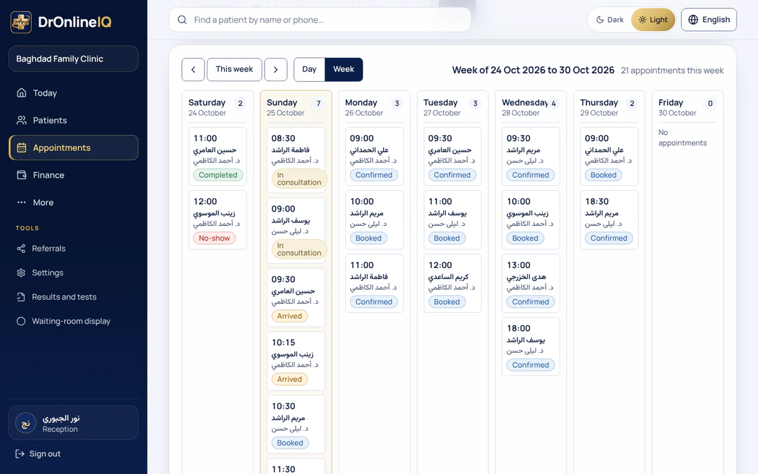Screen dimensions: 758x474
Task: Open Sunday 09:00 In consultation appointment
Action: pyautogui.click(x=296, y=231)
